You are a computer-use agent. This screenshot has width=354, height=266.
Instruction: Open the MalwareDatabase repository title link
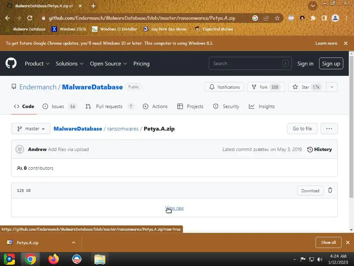(x=92, y=87)
